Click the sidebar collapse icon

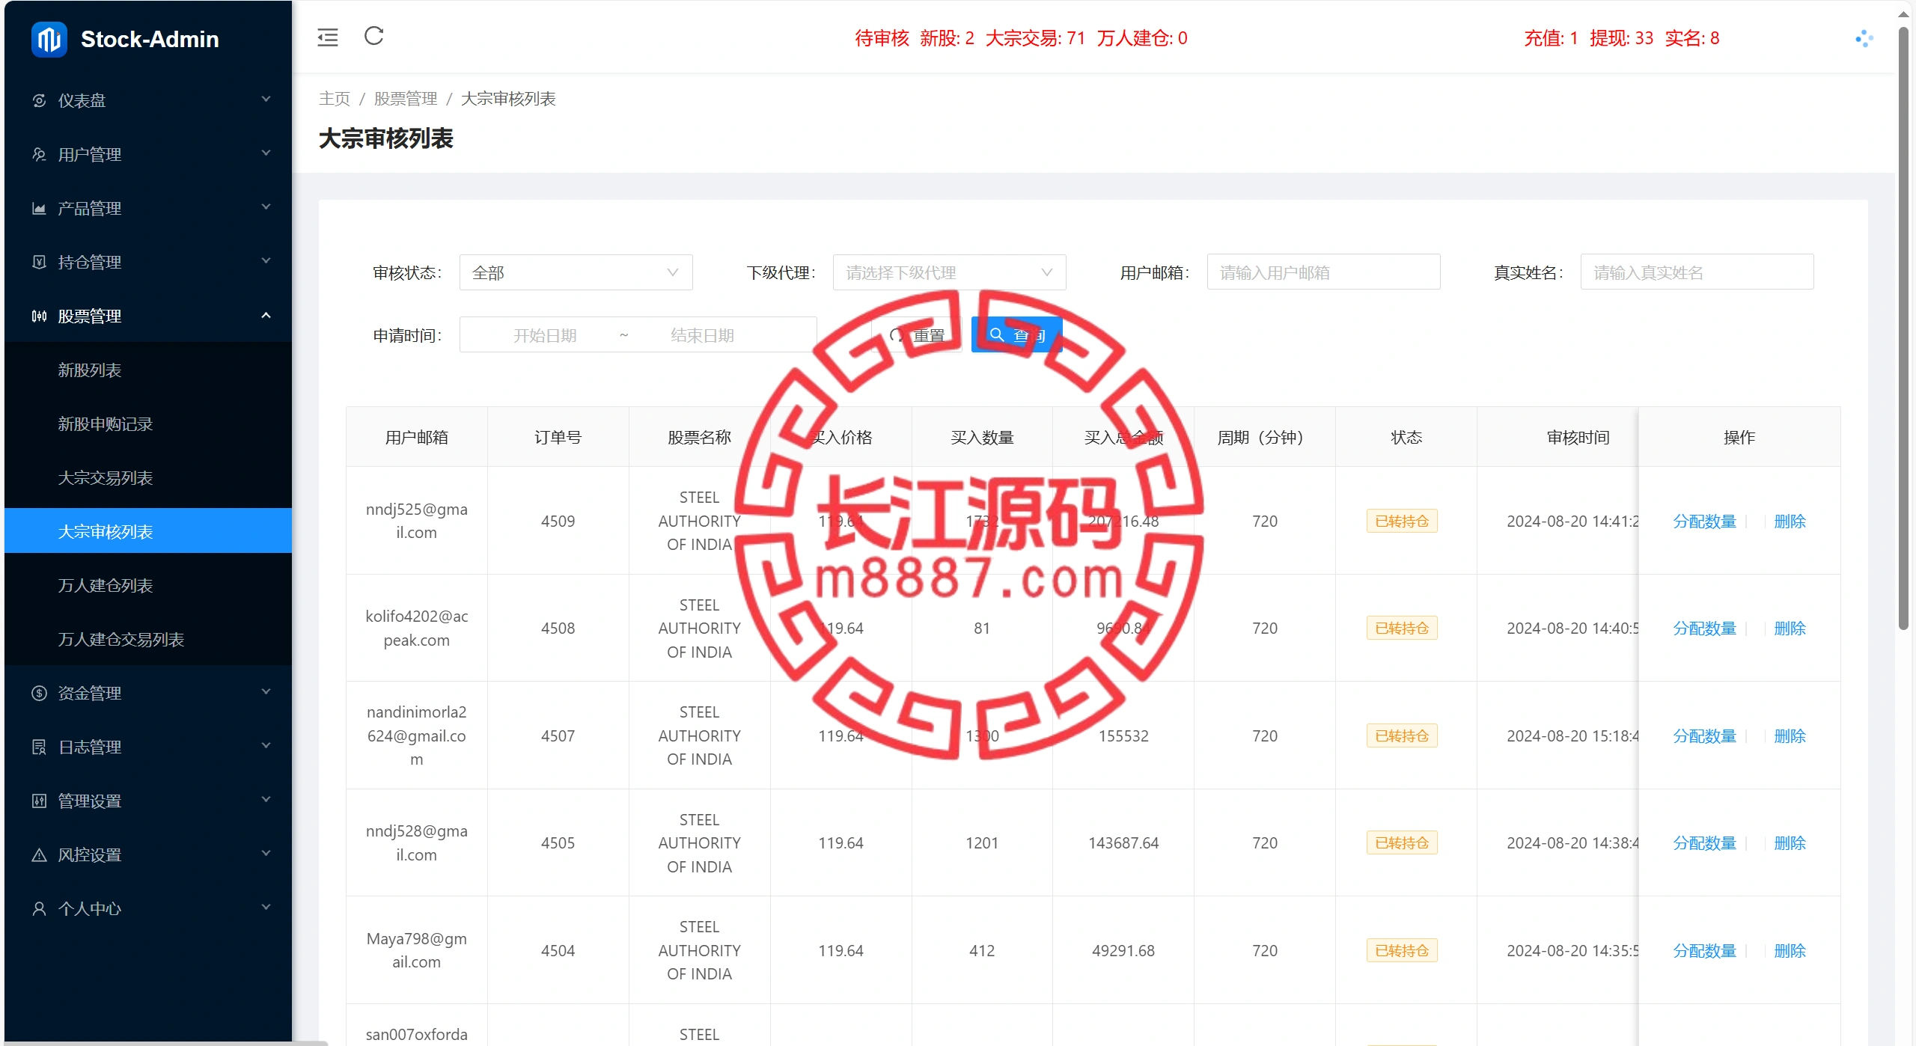click(328, 37)
